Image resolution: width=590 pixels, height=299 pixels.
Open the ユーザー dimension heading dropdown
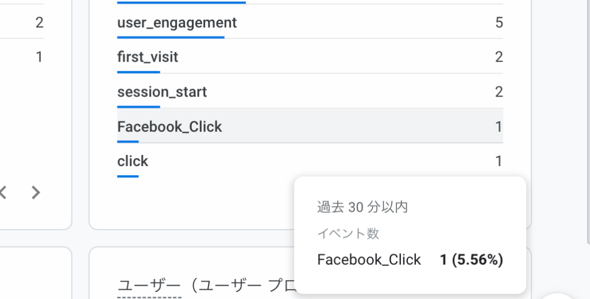point(149,286)
